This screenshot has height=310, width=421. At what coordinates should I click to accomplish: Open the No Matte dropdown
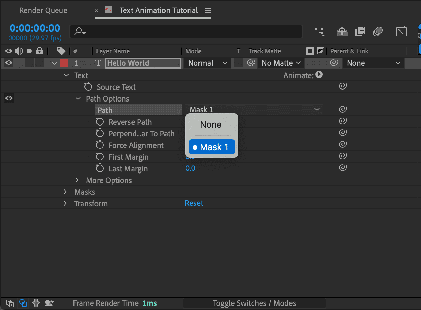281,63
